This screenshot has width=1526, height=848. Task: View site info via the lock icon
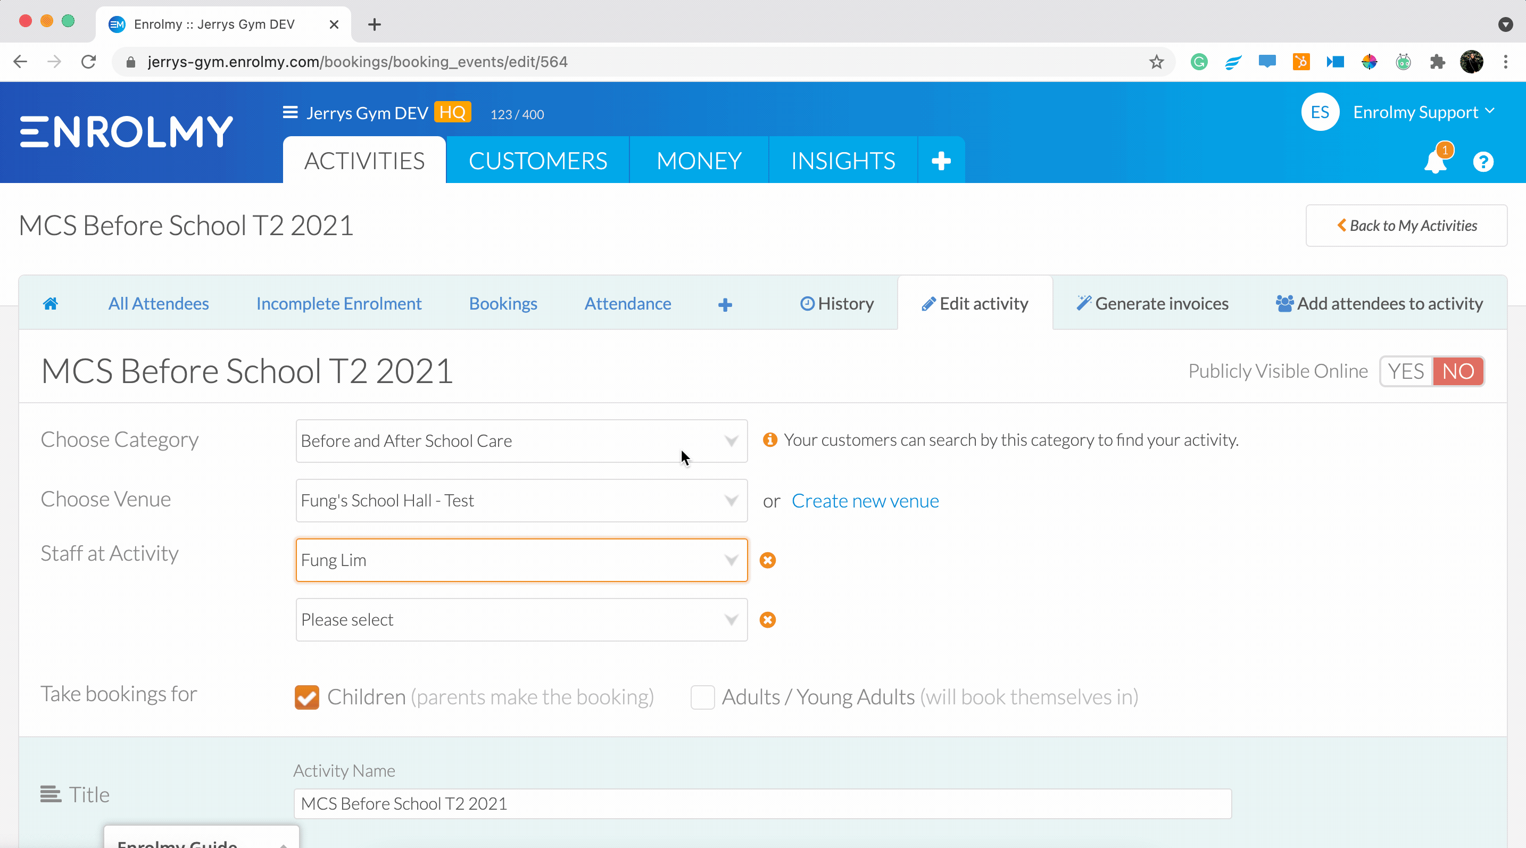(131, 62)
